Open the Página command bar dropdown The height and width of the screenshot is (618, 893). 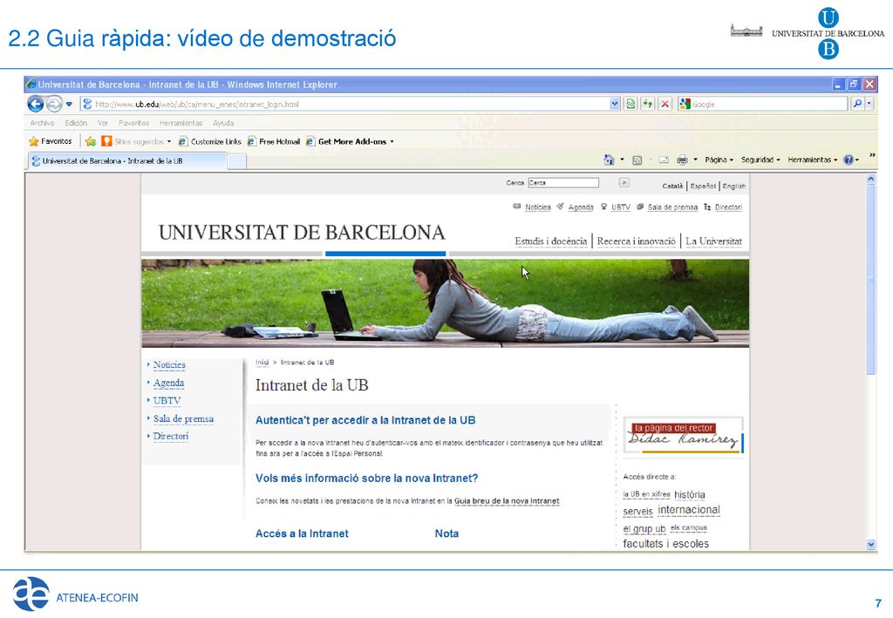point(719,160)
